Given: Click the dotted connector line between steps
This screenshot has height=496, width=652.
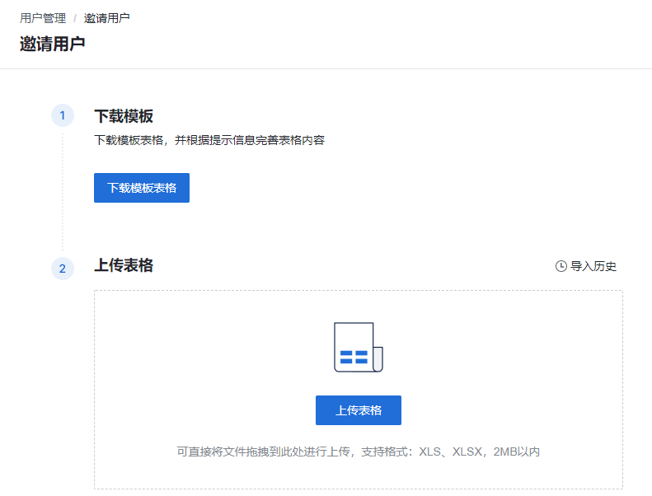Looking at the screenshot, I should 63,190.
